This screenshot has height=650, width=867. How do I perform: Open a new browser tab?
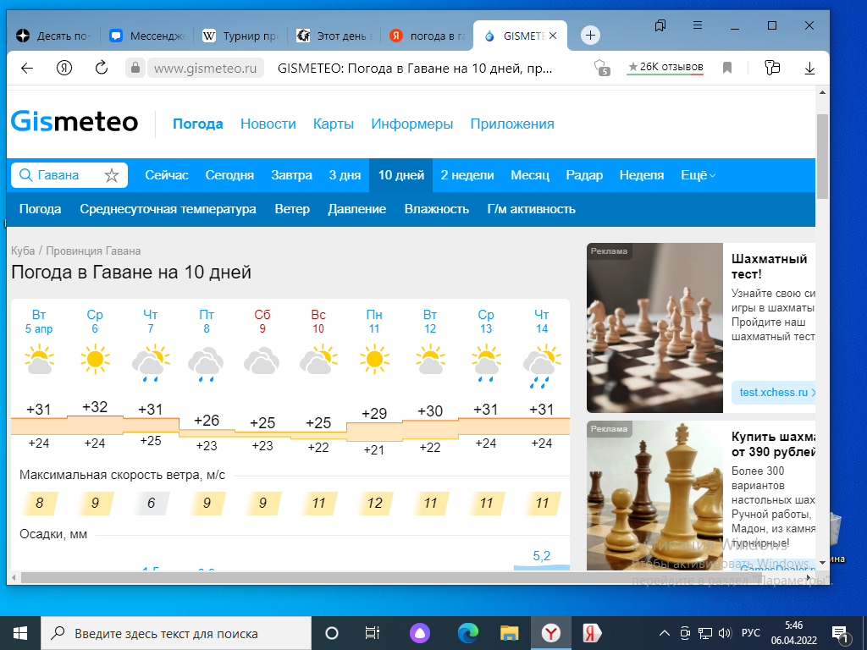coord(590,36)
